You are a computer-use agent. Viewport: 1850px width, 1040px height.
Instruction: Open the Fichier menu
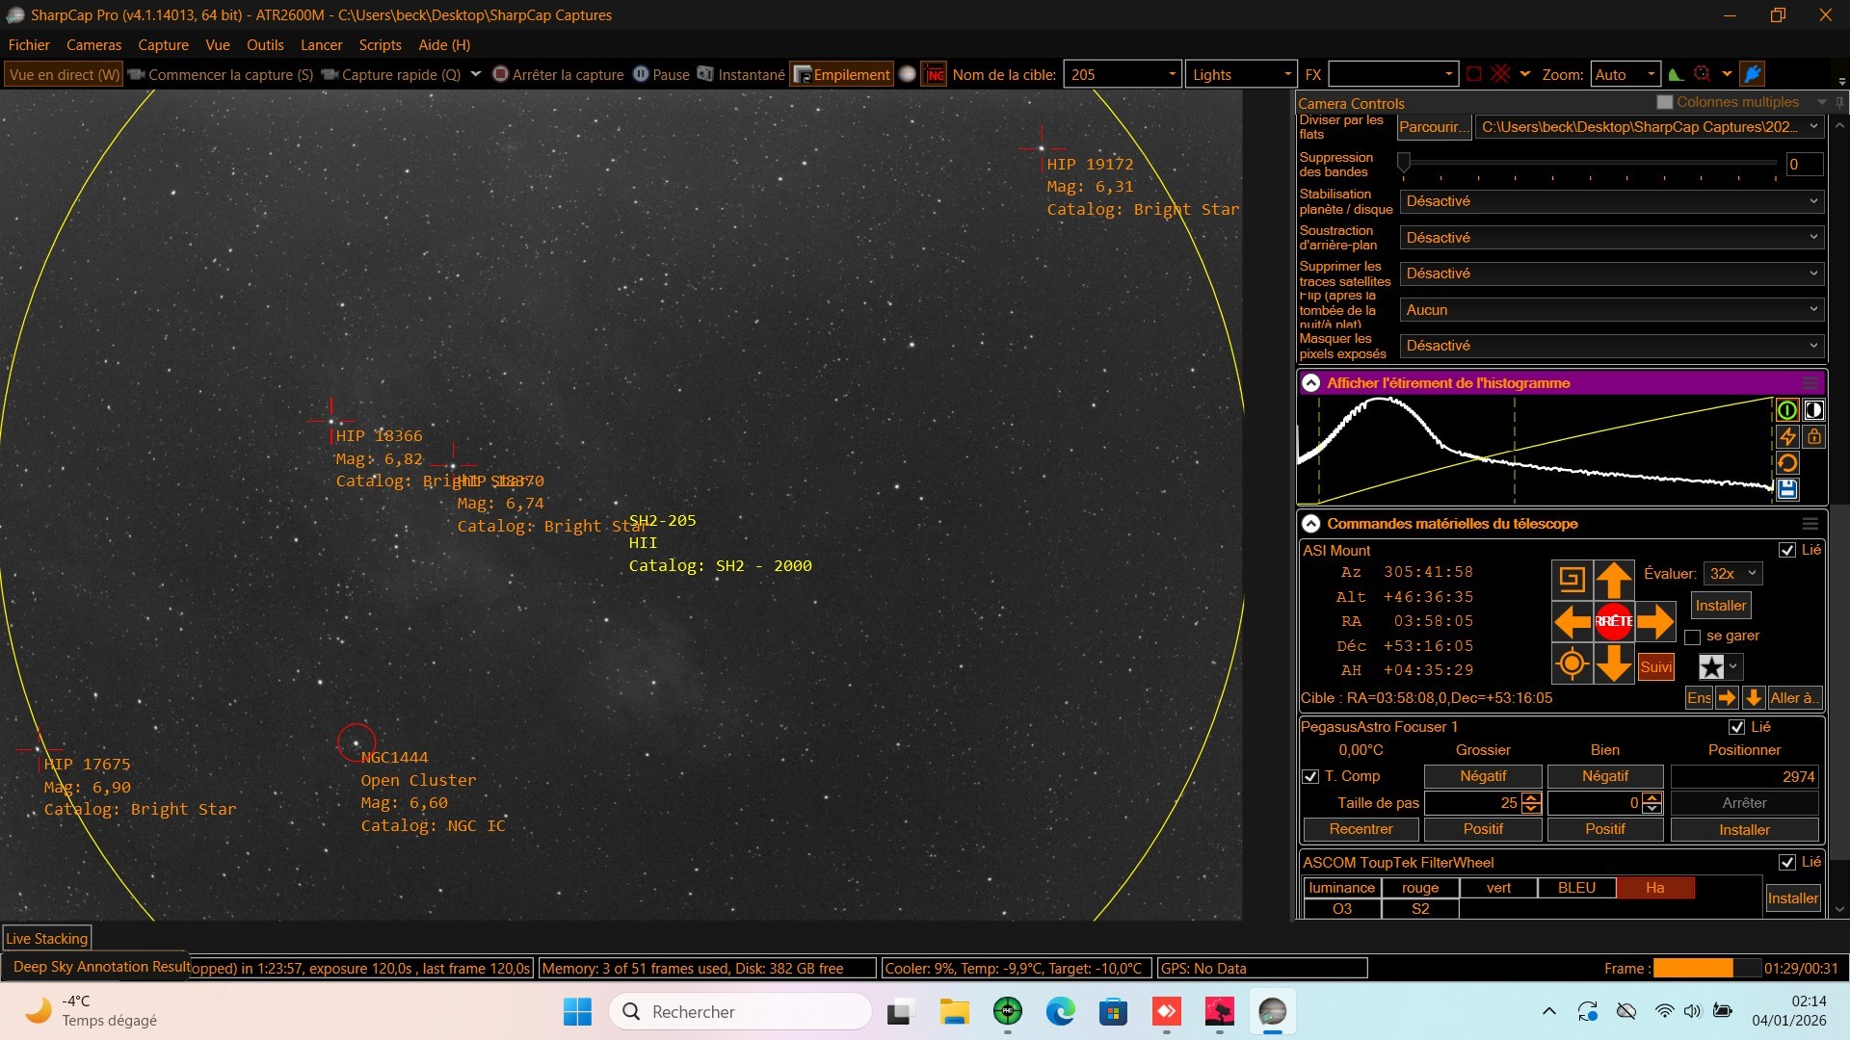[29, 45]
